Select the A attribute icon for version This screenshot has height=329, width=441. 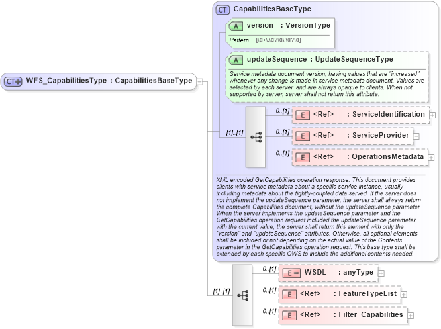(x=236, y=26)
